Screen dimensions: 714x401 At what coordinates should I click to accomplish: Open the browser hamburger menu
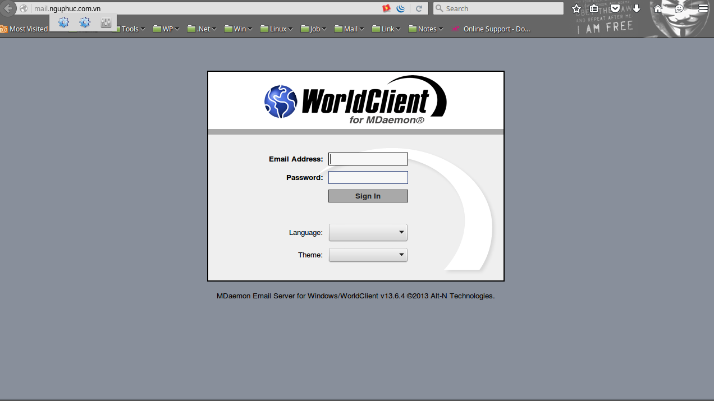click(703, 8)
